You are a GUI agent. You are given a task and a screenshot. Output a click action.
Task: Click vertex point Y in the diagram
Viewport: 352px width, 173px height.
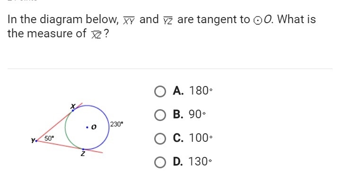point(36,141)
